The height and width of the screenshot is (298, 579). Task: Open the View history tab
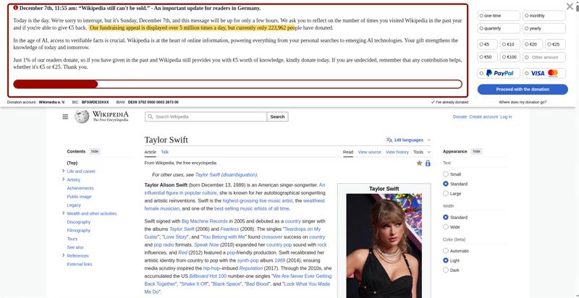(397, 152)
